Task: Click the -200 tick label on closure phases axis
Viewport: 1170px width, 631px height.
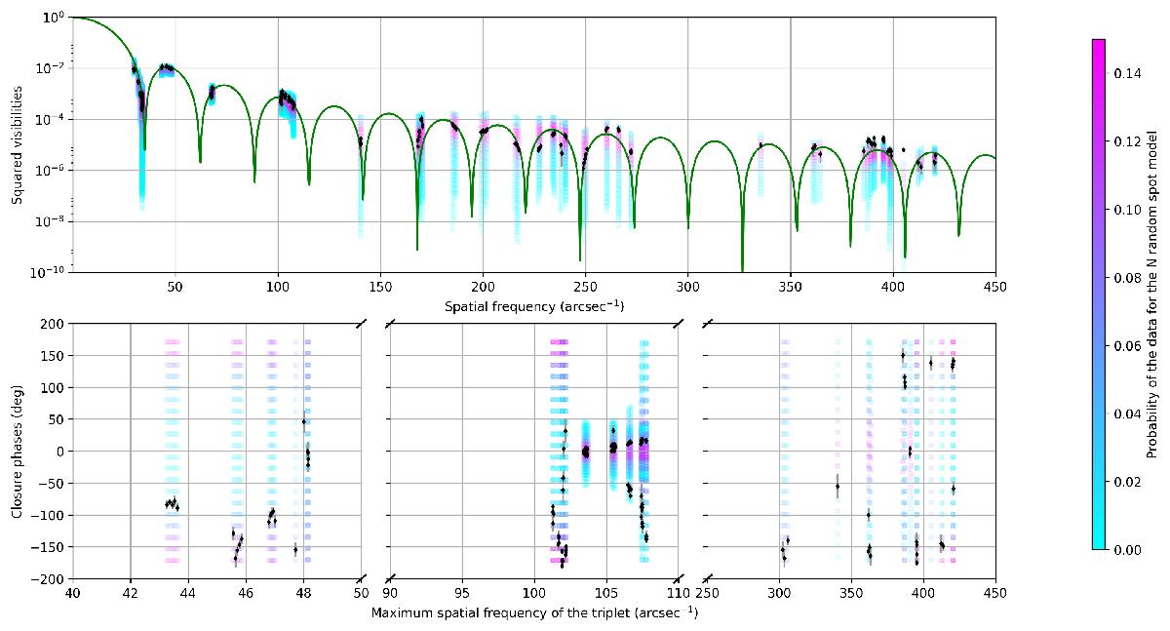Action: [x=47, y=579]
